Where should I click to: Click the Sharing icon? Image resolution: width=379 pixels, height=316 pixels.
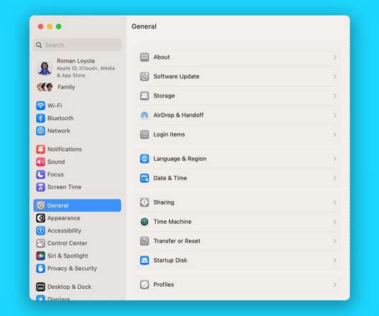(x=144, y=202)
